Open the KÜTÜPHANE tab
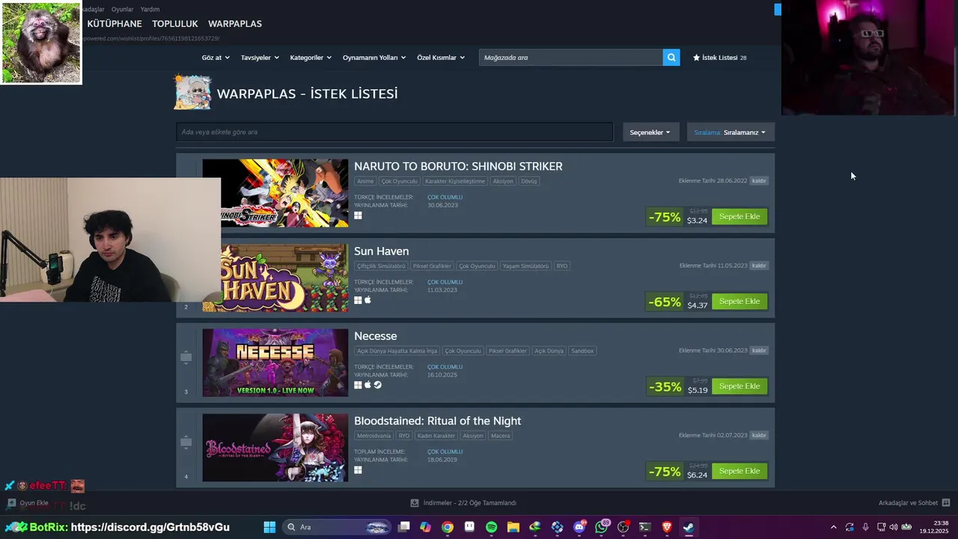Image resolution: width=958 pixels, height=539 pixels. [x=115, y=24]
